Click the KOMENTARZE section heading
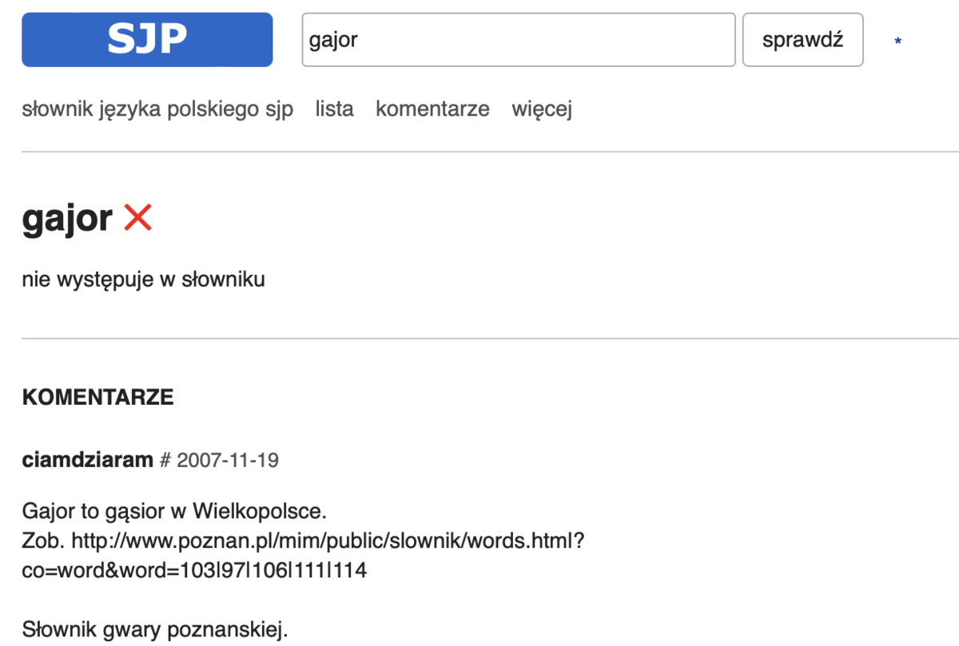This screenshot has width=959, height=646. (x=97, y=398)
